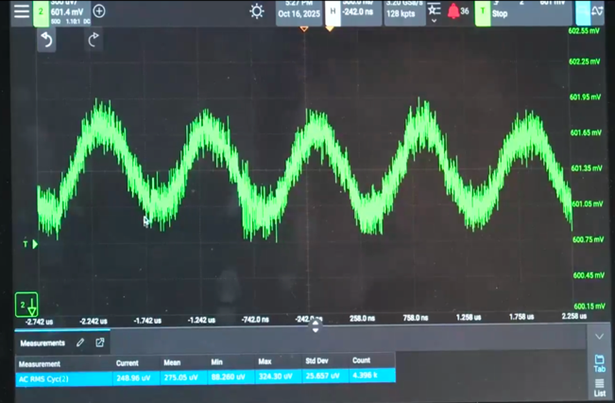Click the 275.05 uV mean value
Viewport: 615px width, 403px height.
pos(180,377)
